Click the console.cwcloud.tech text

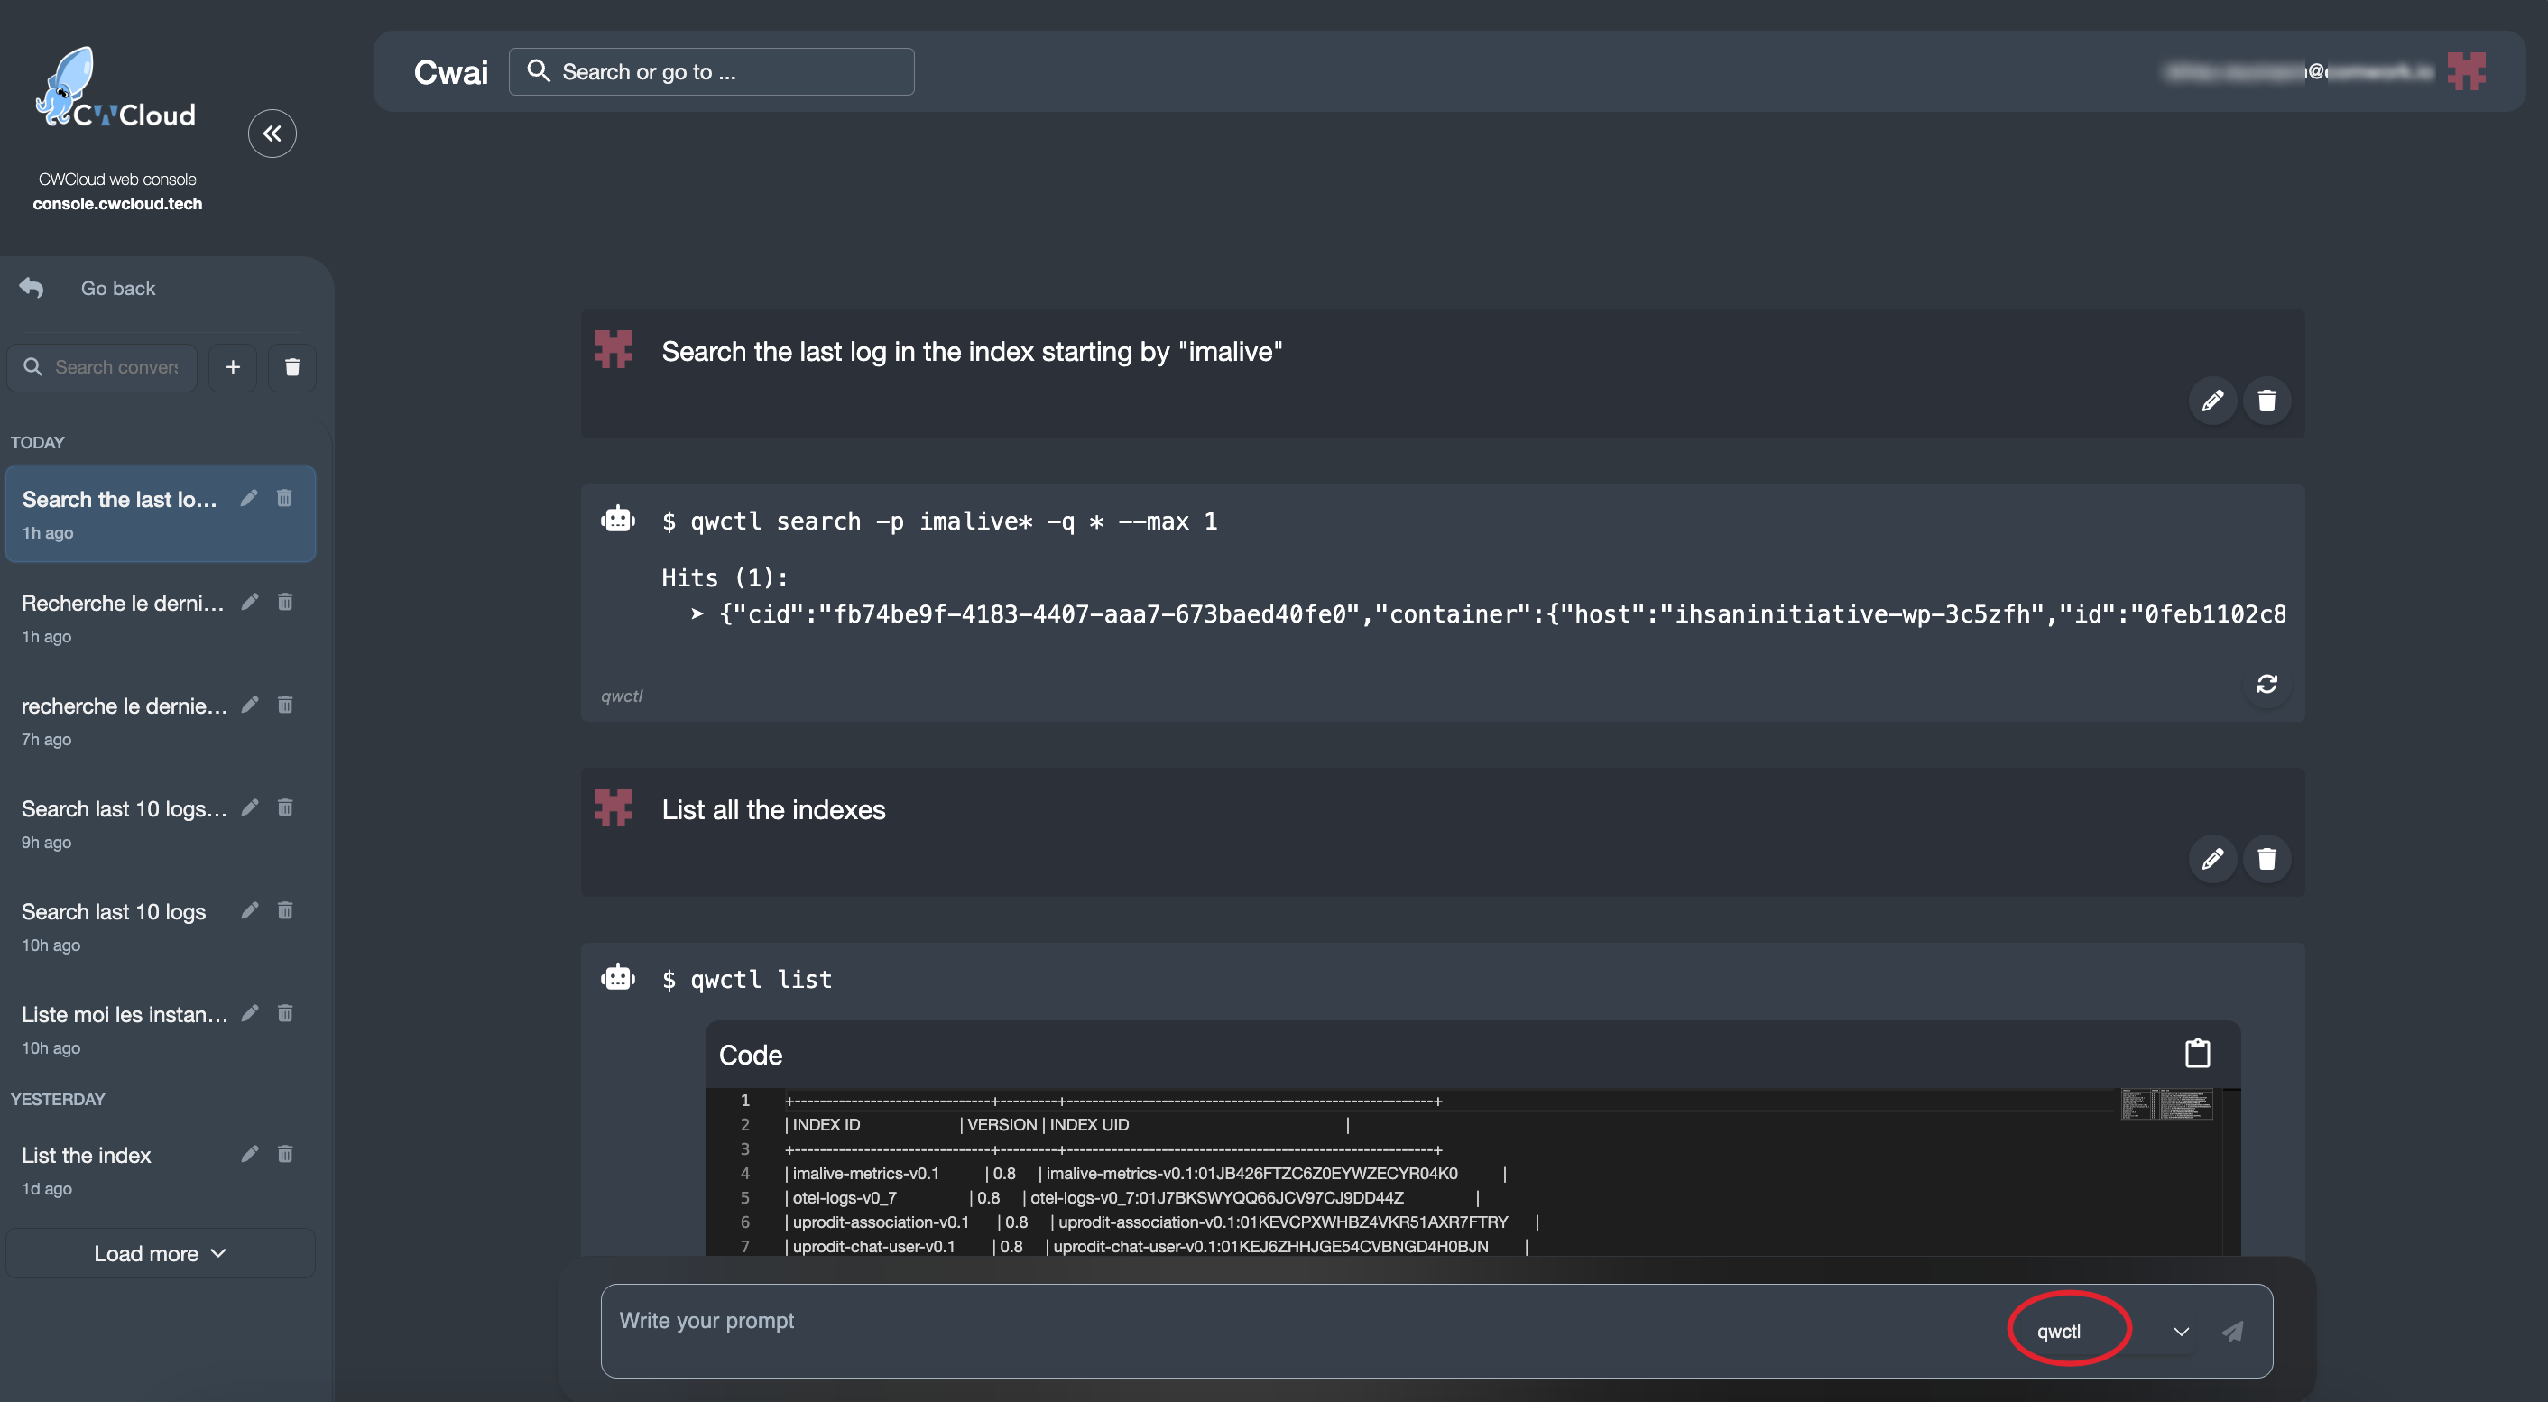117,204
